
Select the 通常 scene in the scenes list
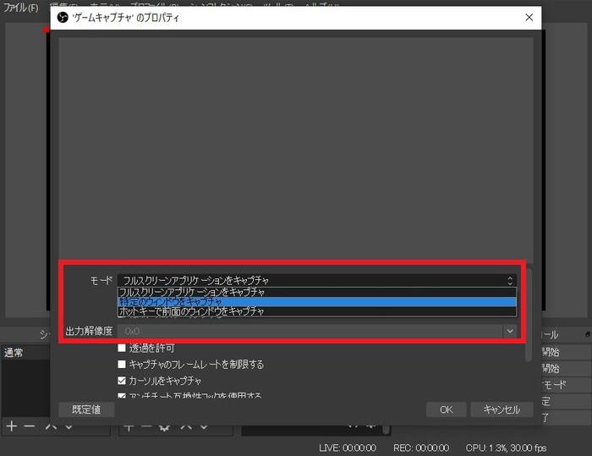pos(25,353)
